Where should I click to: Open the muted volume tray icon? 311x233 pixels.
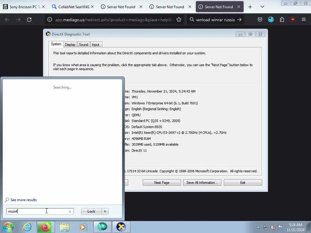click(273, 228)
